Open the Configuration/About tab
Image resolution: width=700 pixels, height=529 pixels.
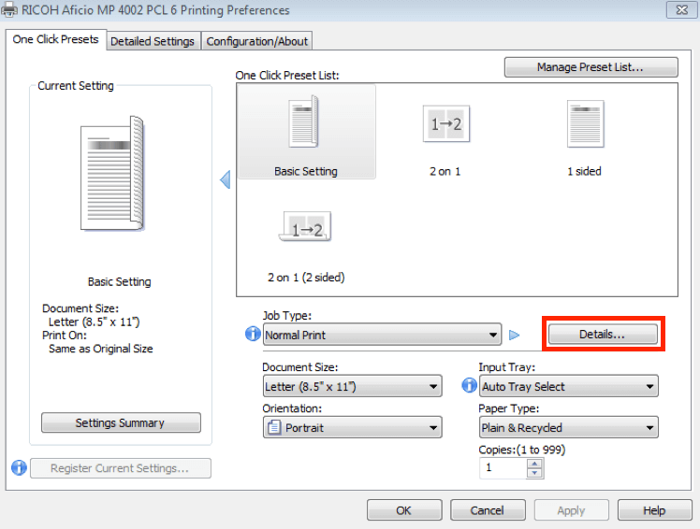pyautogui.click(x=256, y=41)
